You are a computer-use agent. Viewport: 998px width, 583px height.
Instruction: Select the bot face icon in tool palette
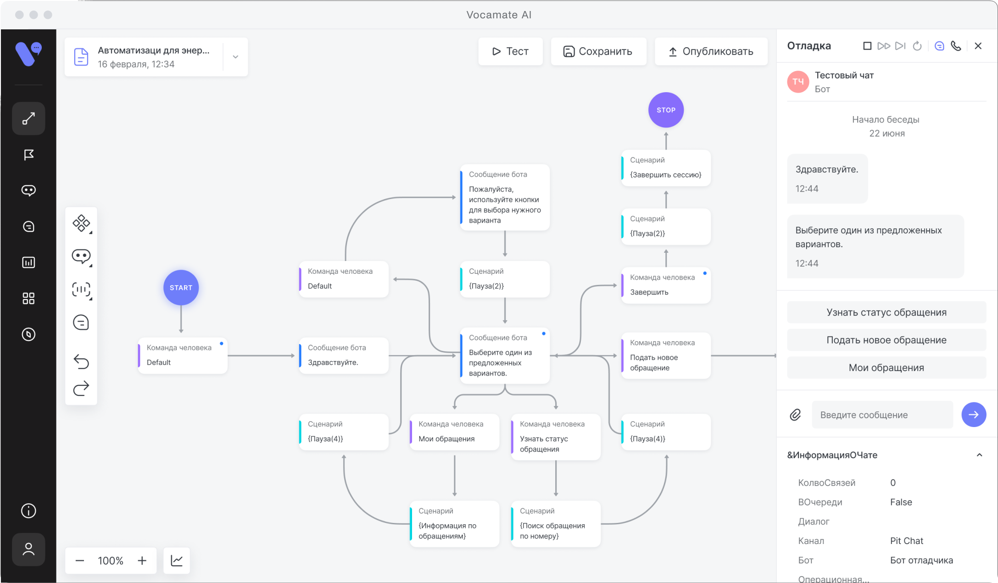tap(81, 256)
